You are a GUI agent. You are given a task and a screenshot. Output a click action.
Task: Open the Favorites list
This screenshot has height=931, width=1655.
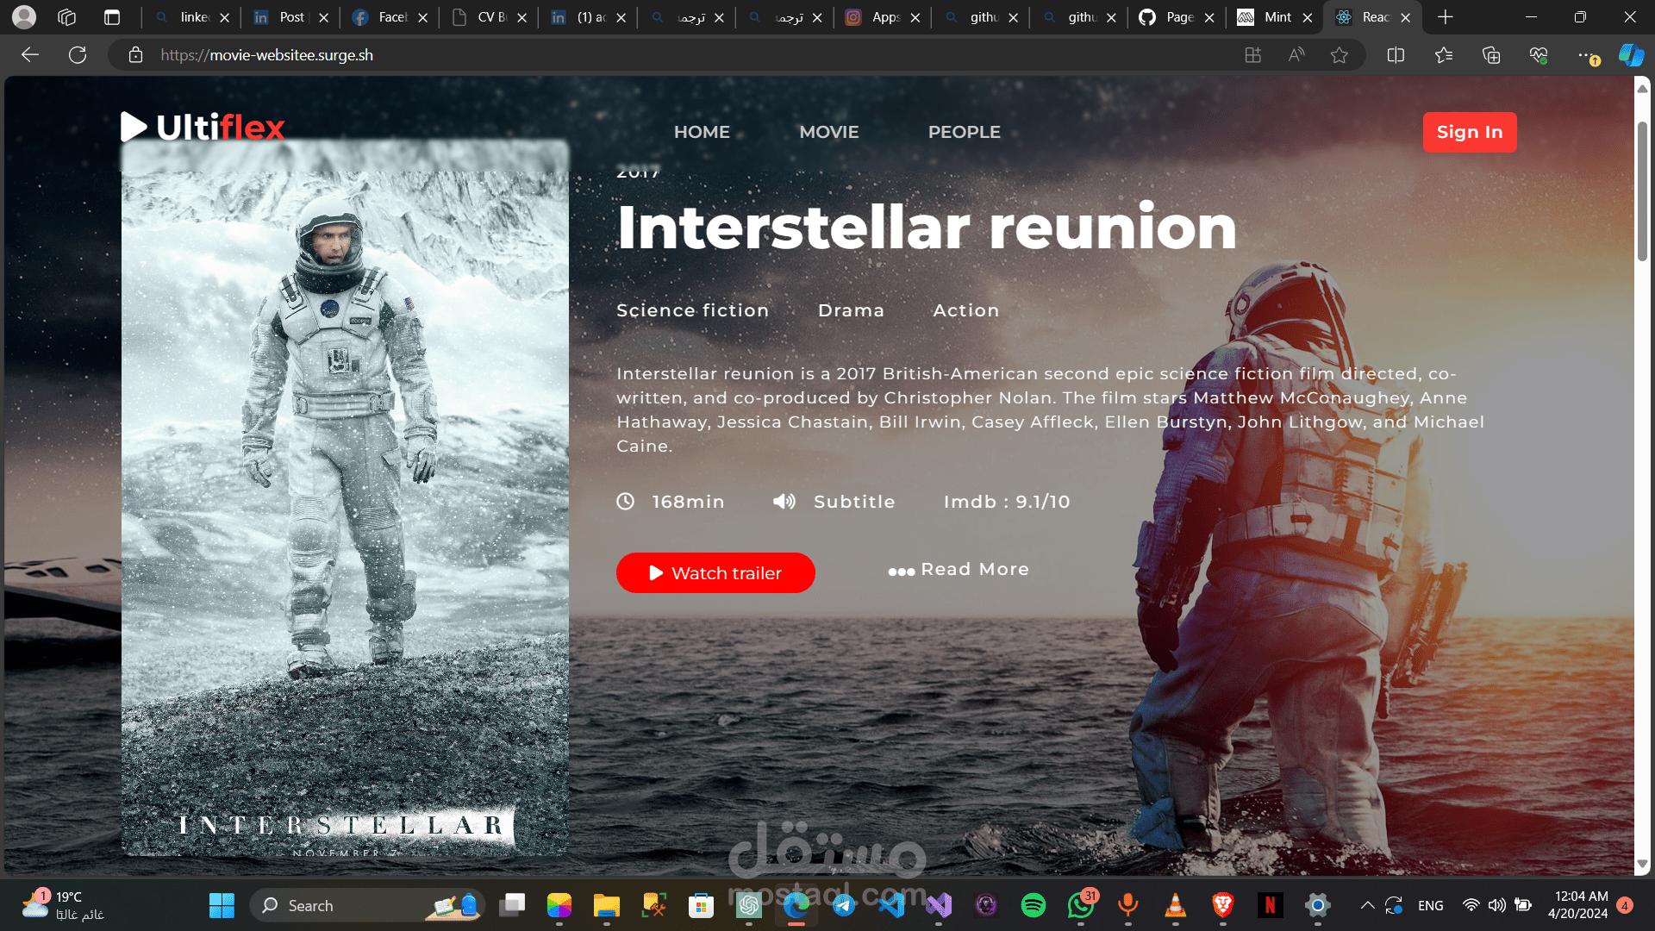click(1444, 55)
